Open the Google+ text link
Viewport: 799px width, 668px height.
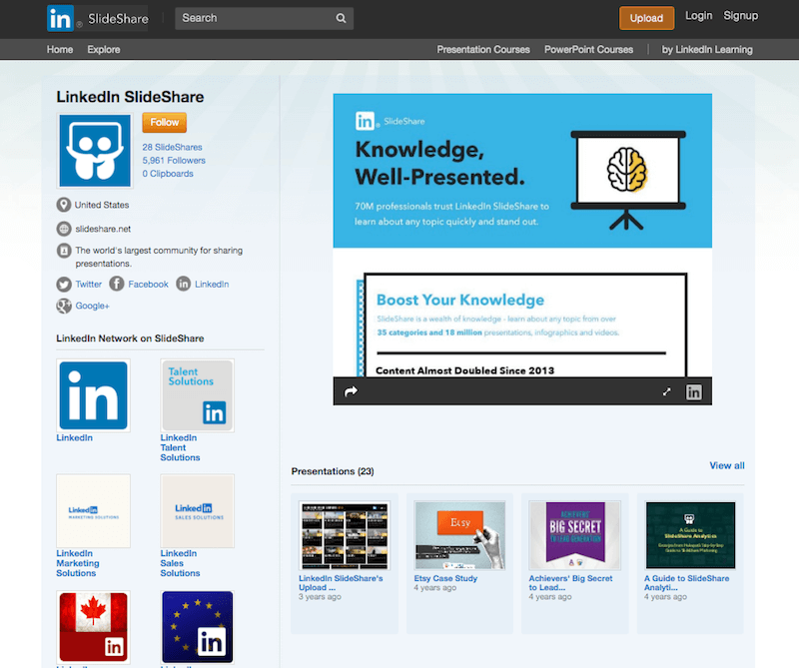tap(92, 306)
